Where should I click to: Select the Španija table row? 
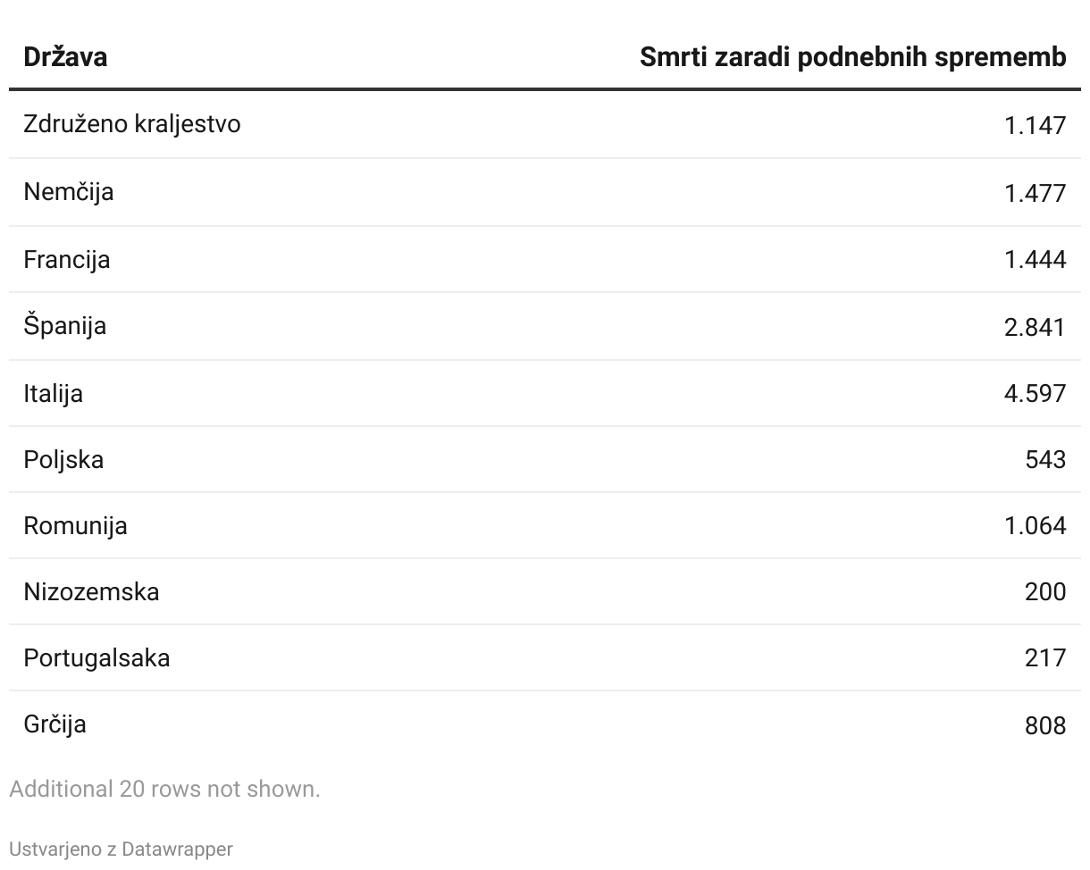pyautogui.click(x=545, y=326)
